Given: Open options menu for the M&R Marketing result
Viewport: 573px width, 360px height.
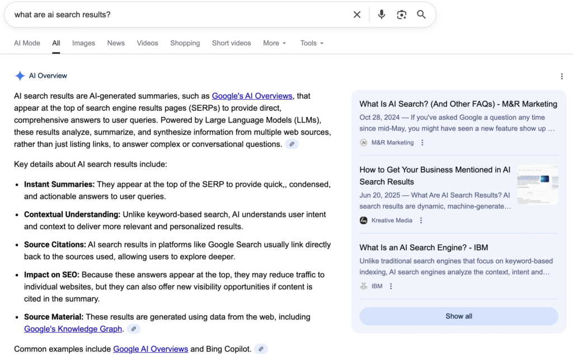Looking at the screenshot, I should [x=422, y=142].
